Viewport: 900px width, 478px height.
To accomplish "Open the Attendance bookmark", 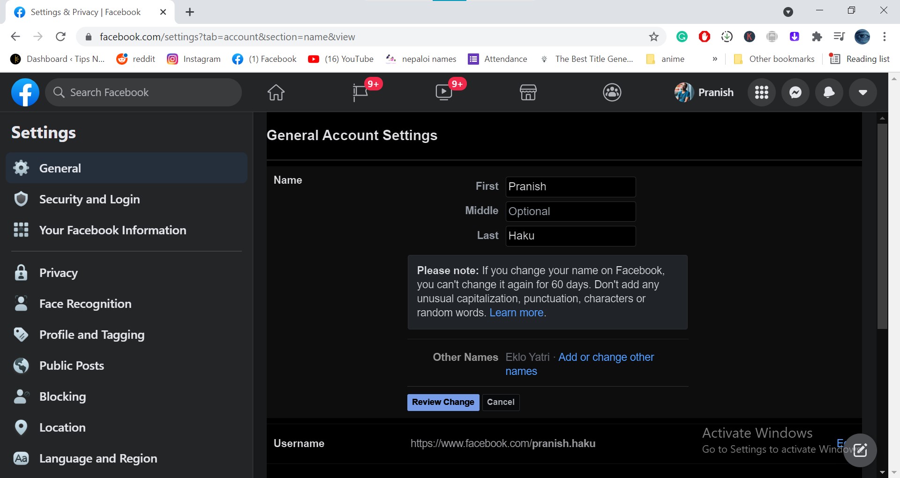I will (x=498, y=59).
